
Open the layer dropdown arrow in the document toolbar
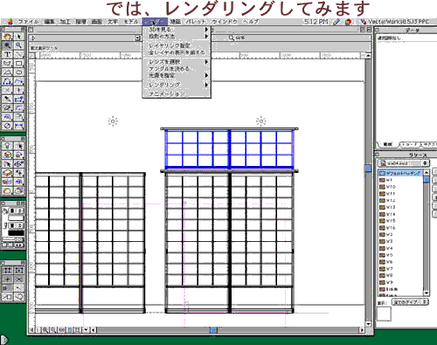[x=137, y=38]
